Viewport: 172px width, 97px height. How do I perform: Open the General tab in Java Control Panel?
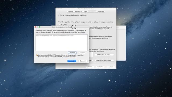(x=70, y=11)
